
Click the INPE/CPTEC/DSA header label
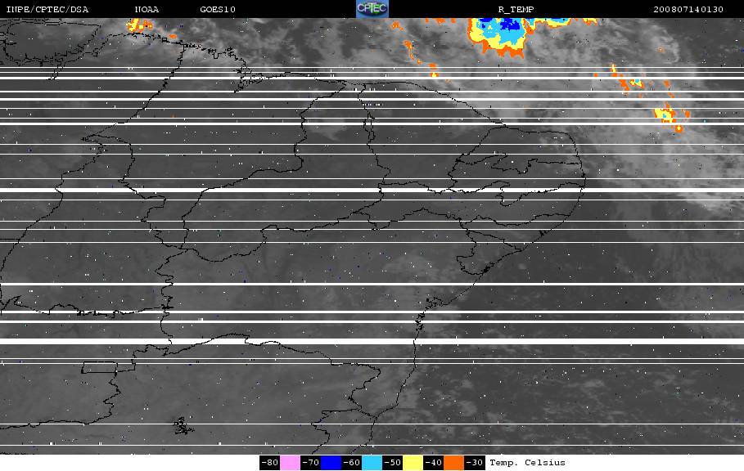[47, 10]
